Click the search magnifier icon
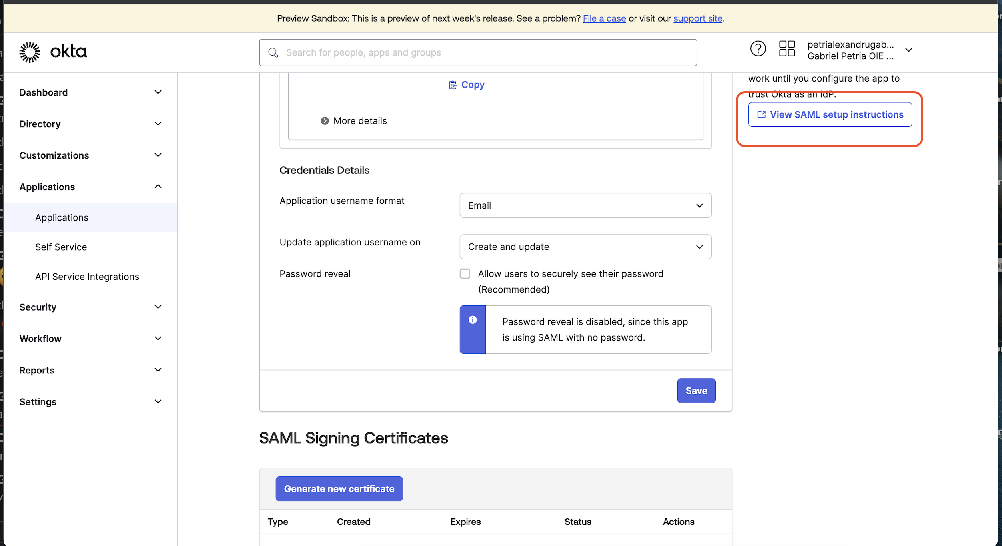1002x546 pixels. click(273, 52)
